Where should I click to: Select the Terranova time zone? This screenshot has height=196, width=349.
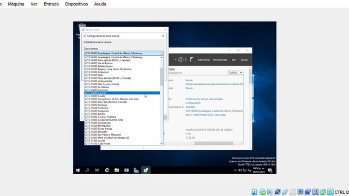[122, 108]
